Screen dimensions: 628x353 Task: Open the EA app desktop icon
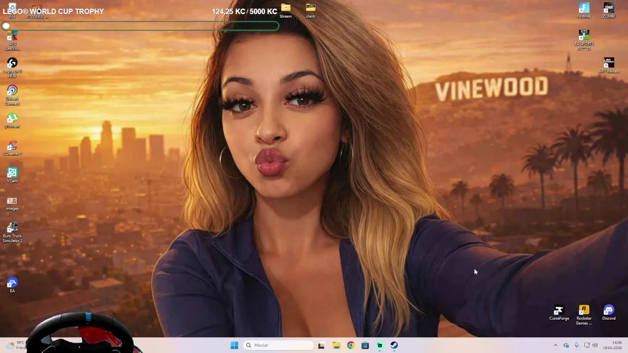tap(12, 285)
